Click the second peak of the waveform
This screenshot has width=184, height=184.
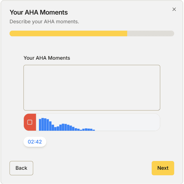(x=63, y=127)
